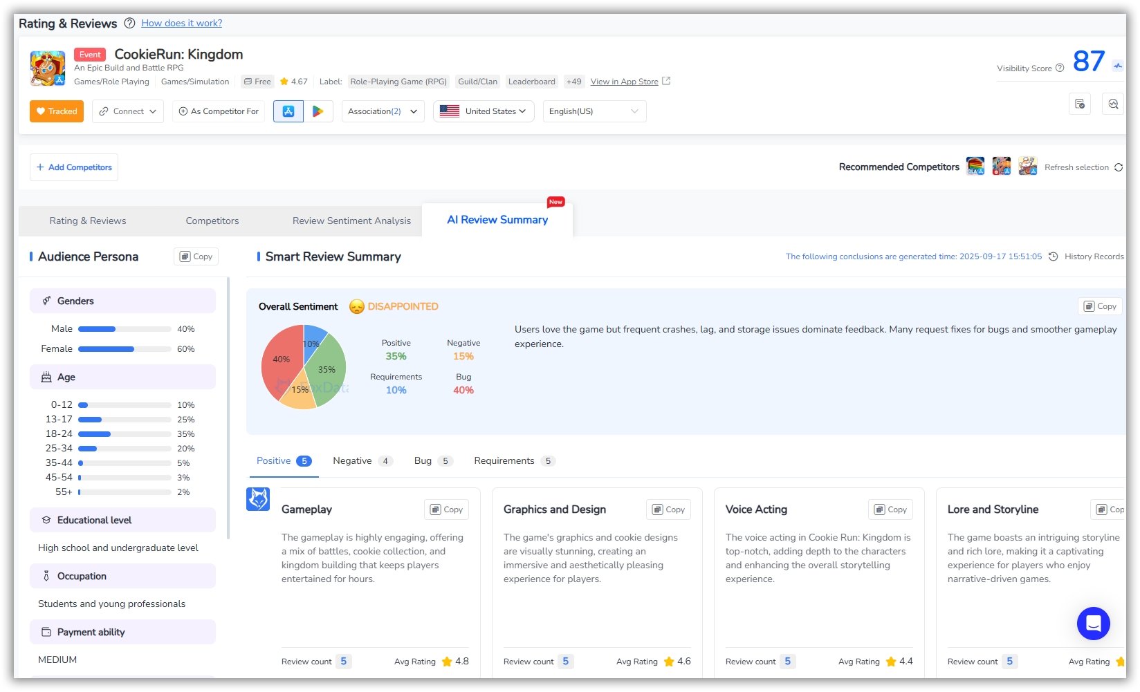Click the Genders section icon

point(46,301)
